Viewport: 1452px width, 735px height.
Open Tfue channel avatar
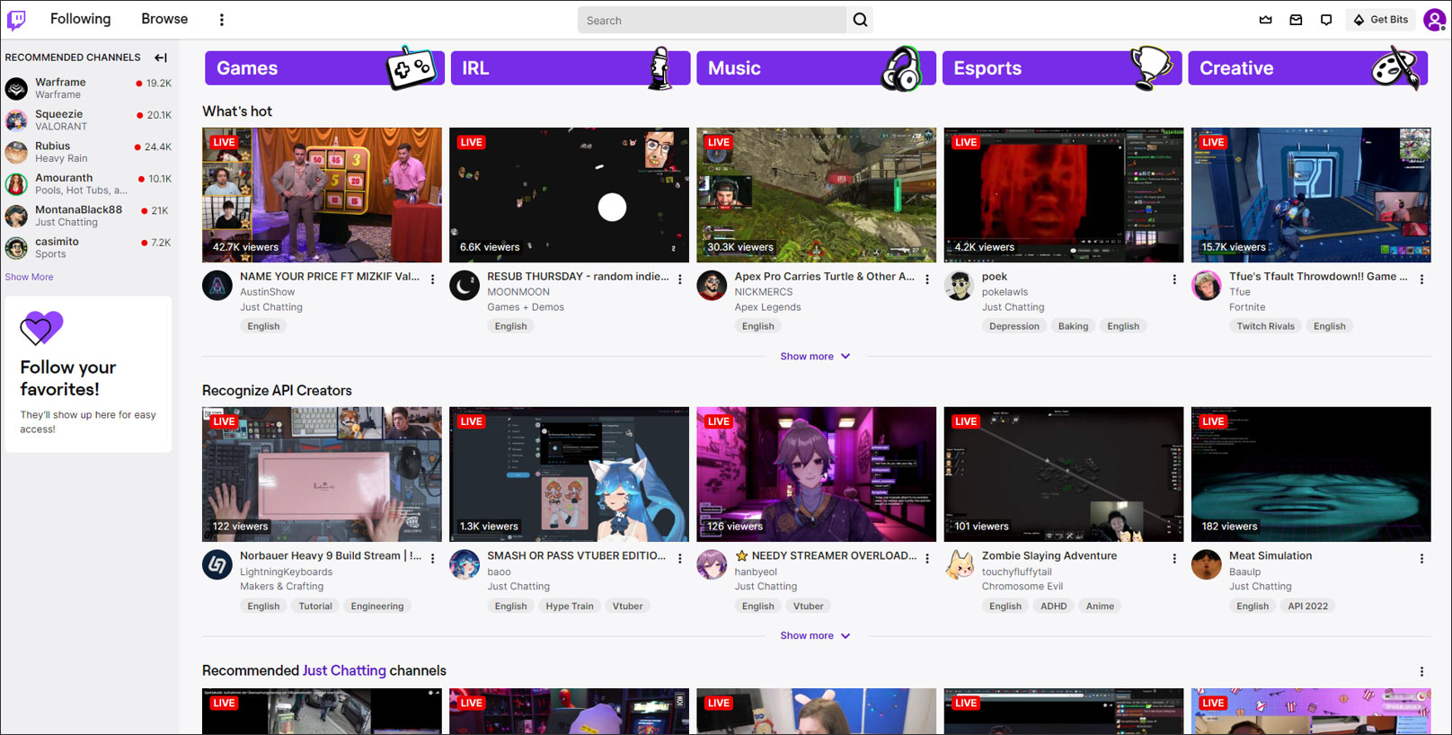1207,286
